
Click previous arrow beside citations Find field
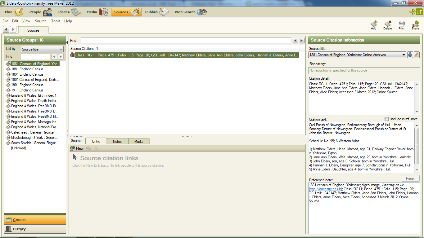click(295, 41)
